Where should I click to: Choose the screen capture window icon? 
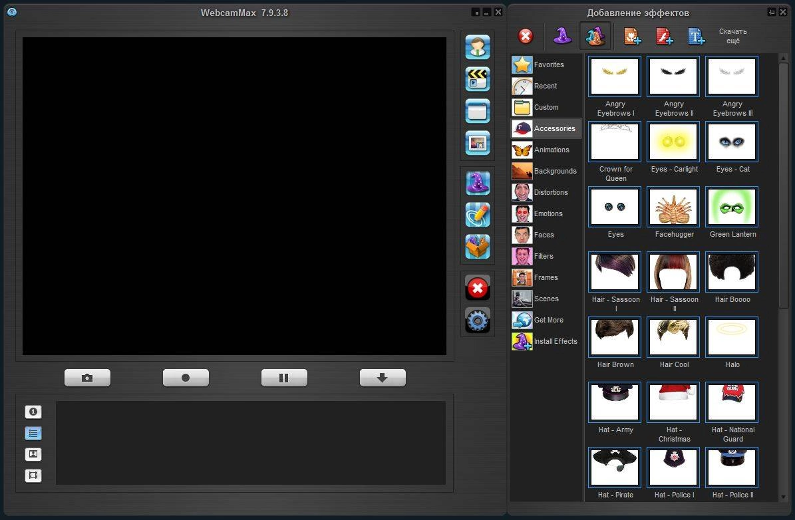478,111
